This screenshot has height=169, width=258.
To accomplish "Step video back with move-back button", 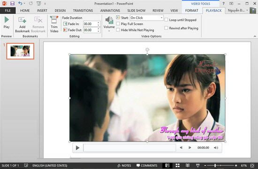I will click(181, 148).
